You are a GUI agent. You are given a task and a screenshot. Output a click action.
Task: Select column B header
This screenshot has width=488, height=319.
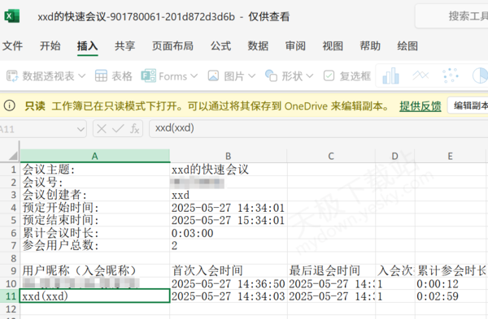coord(229,156)
